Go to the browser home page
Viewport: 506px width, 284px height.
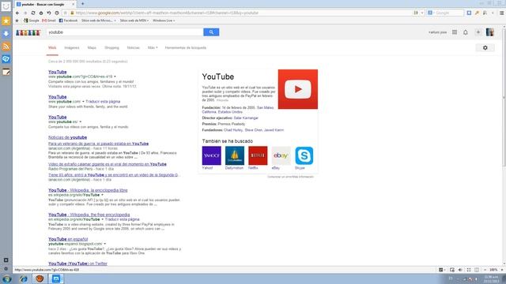[41, 13]
